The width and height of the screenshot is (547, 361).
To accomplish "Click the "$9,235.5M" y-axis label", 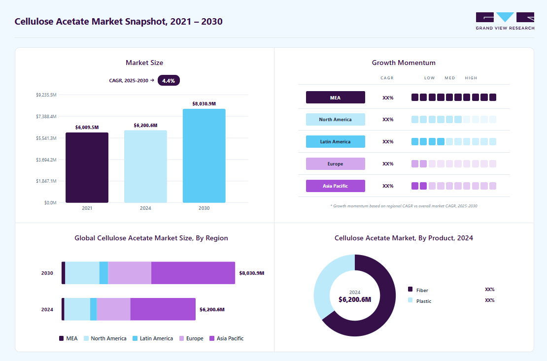I will 46,95.
